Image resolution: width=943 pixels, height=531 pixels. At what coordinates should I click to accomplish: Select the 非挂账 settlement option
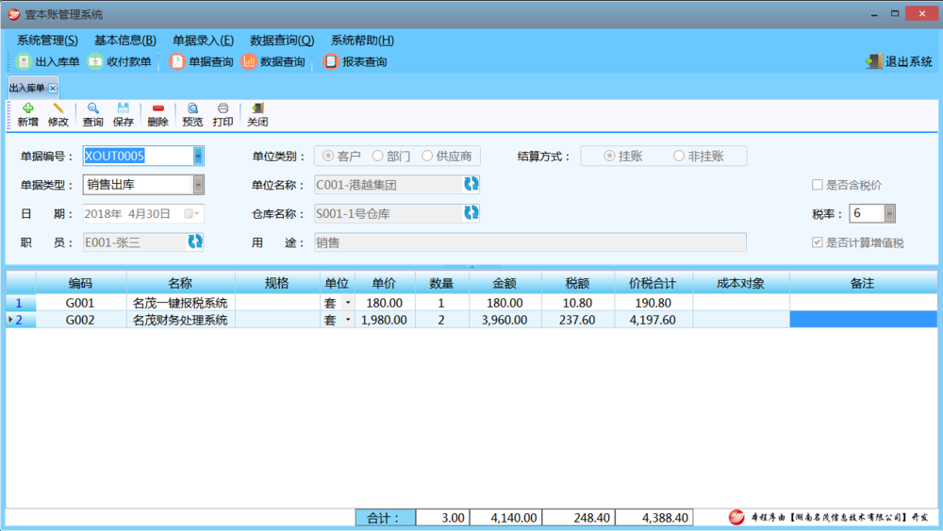[678, 156]
